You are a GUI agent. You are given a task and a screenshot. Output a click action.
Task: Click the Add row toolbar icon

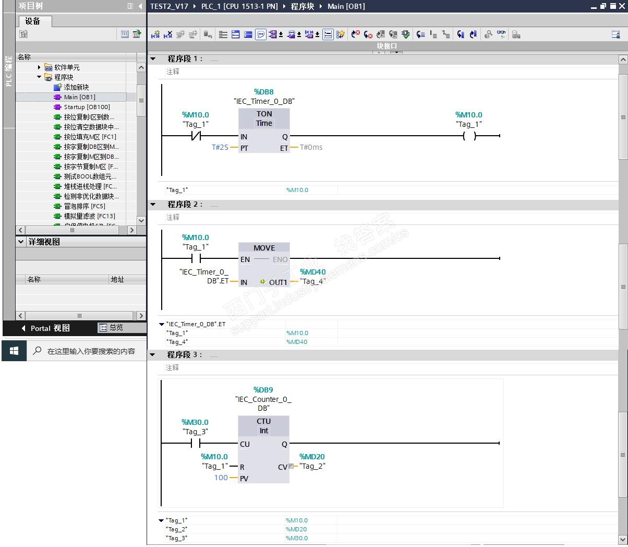pos(193,34)
